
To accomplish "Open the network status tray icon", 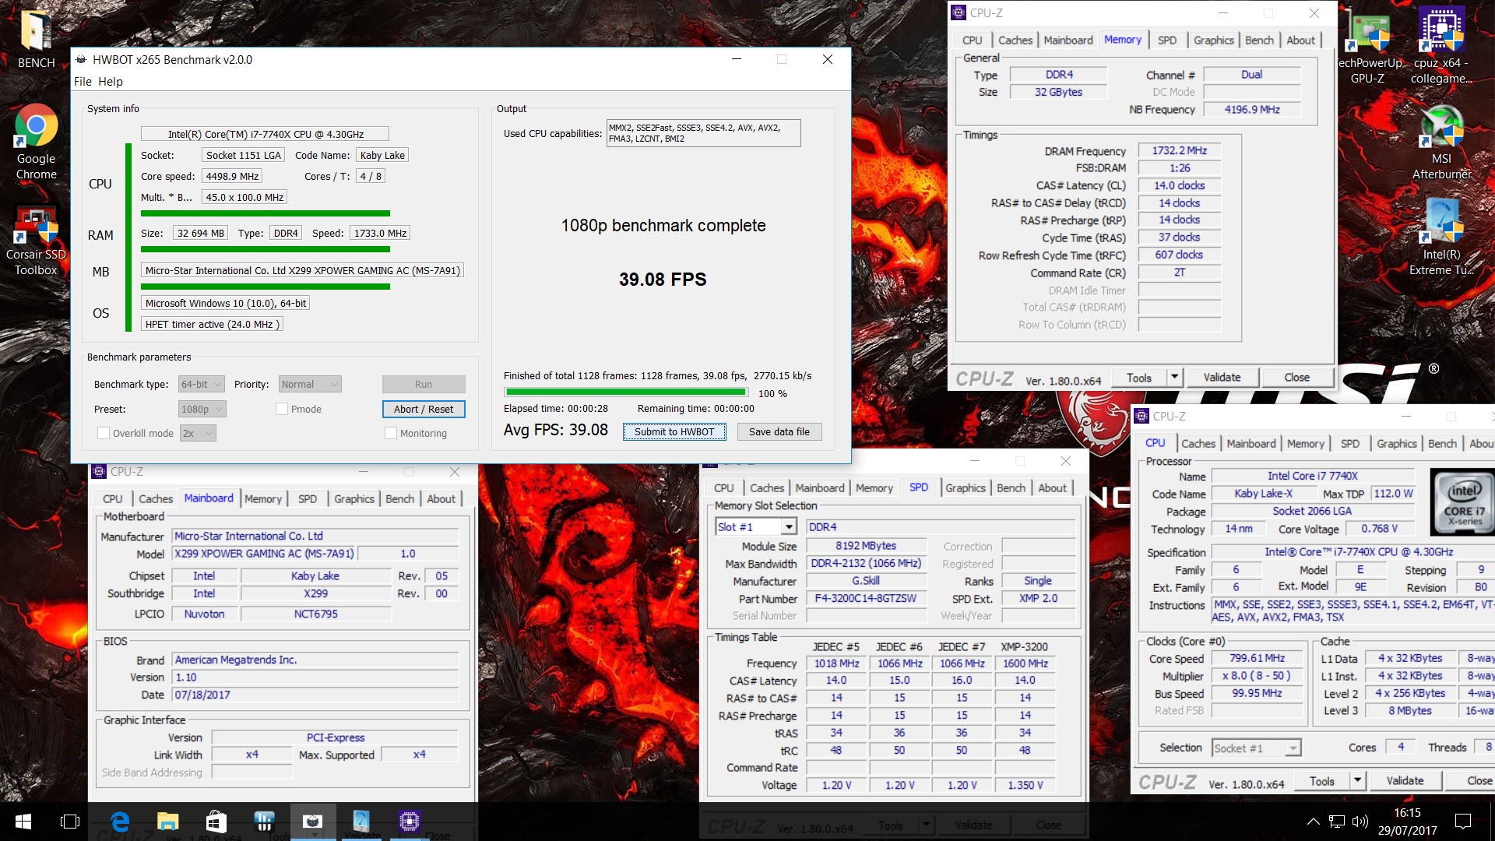I will click(1337, 822).
